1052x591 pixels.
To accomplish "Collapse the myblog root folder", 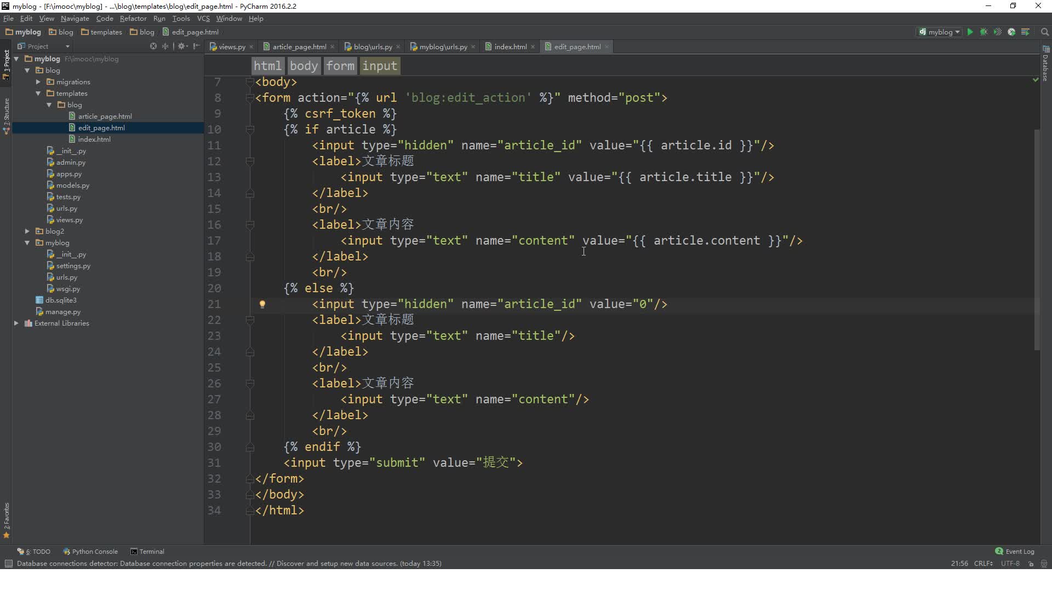I will click(16, 59).
